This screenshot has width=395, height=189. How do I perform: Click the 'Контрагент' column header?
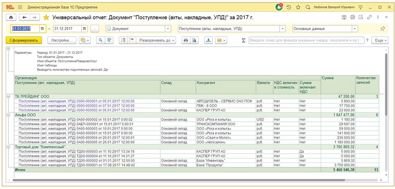pos(226,87)
